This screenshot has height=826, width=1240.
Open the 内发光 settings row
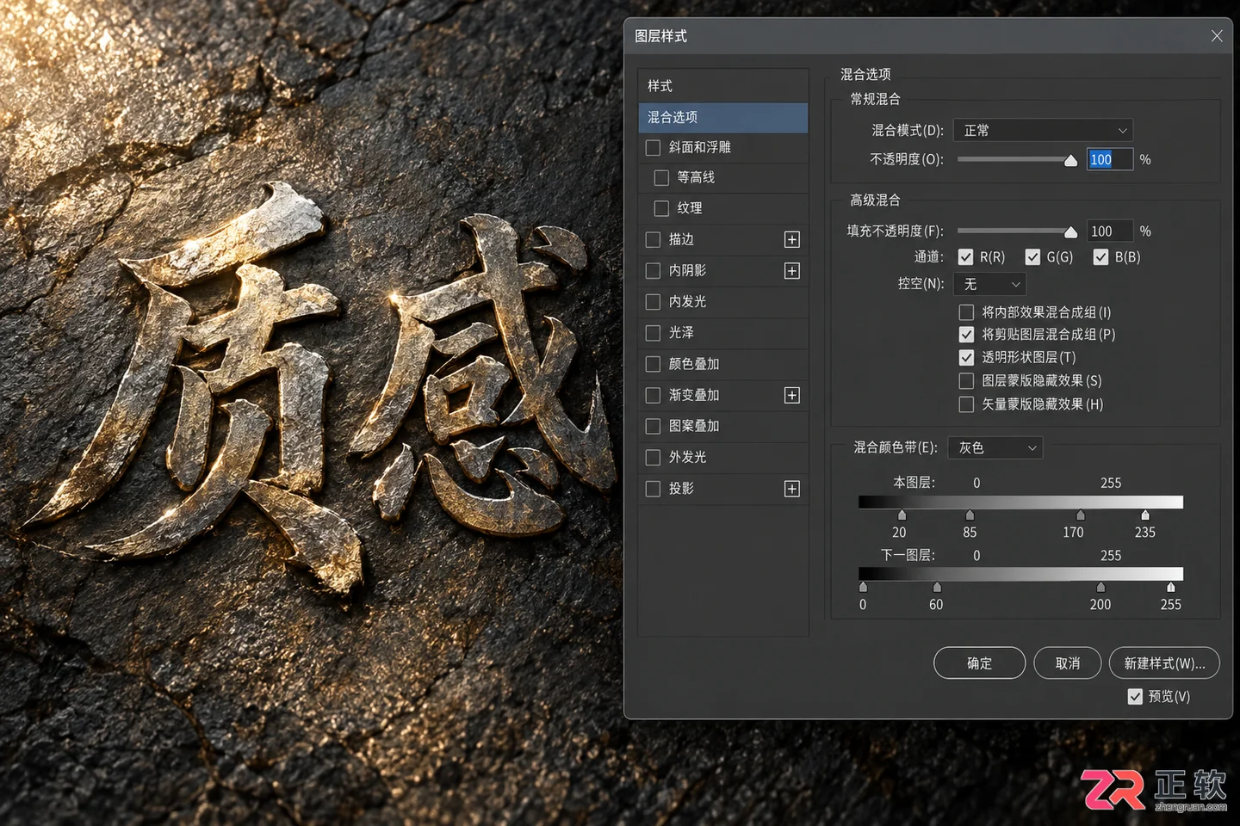[x=723, y=302]
